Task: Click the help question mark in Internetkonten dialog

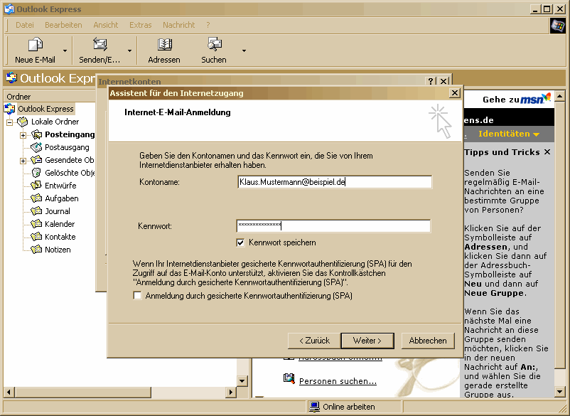Action: point(431,81)
